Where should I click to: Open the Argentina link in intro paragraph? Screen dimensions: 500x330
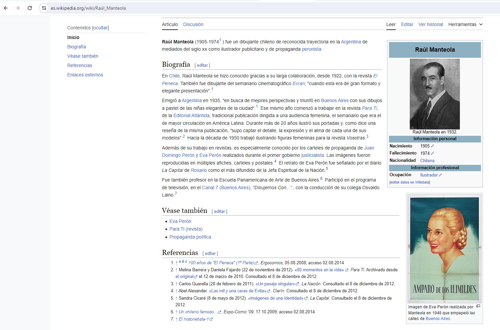[x=351, y=42]
